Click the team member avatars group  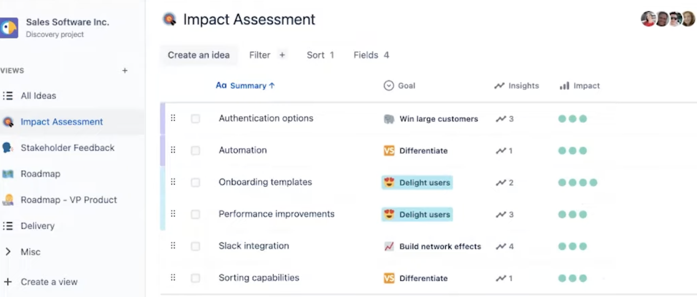point(668,19)
